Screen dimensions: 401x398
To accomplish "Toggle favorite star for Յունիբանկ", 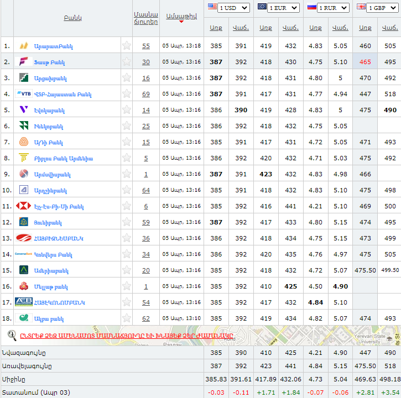I will (127, 222).
